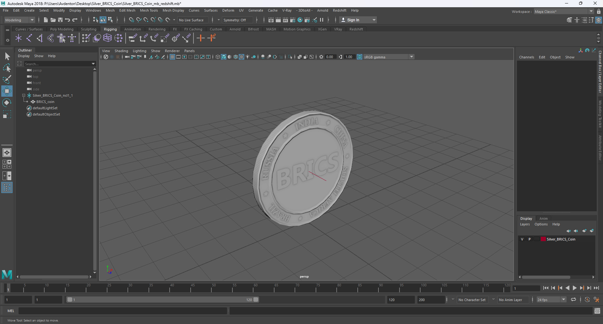Switch to the Animation shelf tab
The image size is (603, 324).
tap(133, 29)
